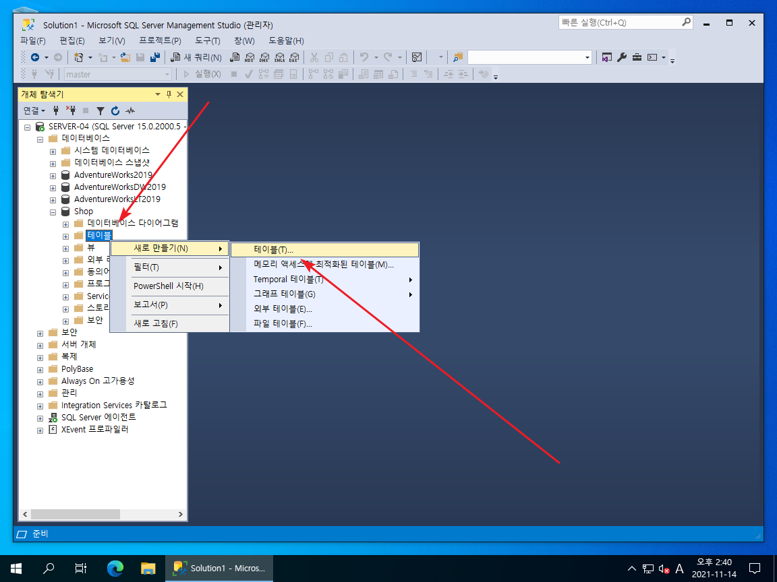Open a new DMX query

point(264,57)
